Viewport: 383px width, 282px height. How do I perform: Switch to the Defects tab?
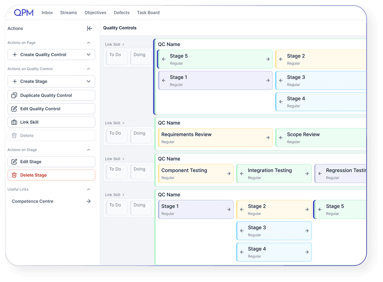pyautogui.click(x=121, y=12)
